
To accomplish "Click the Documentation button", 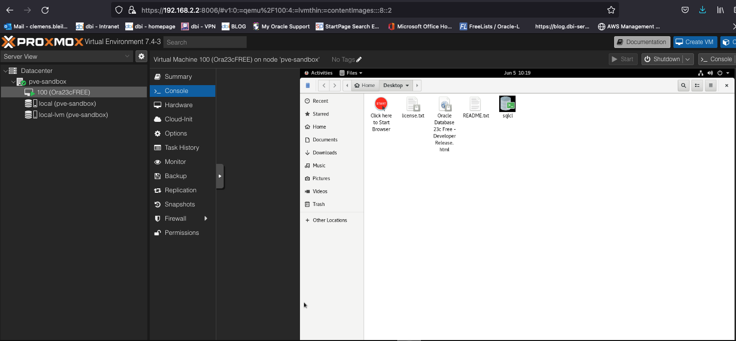I will [x=642, y=42].
